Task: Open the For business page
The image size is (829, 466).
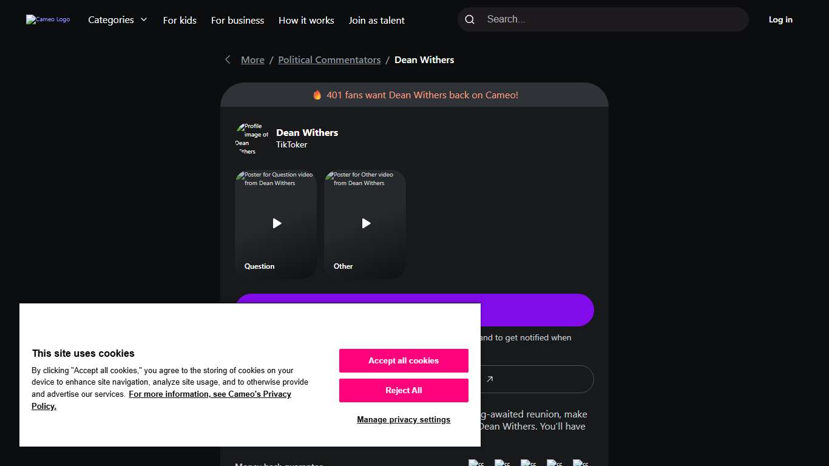Action: 237,20
